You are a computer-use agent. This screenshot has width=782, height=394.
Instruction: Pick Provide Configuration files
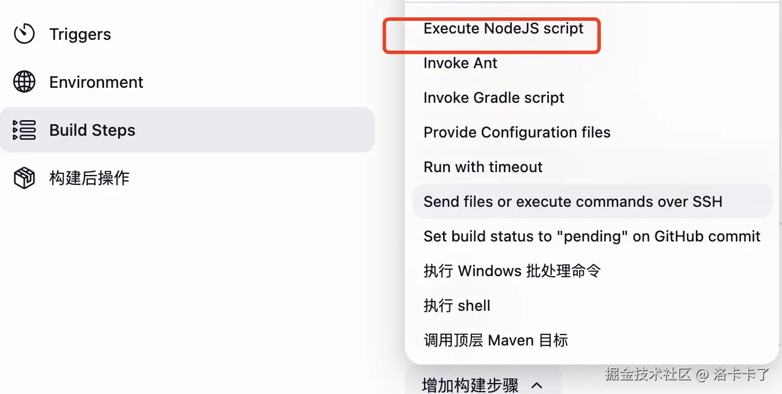coord(517,132)
